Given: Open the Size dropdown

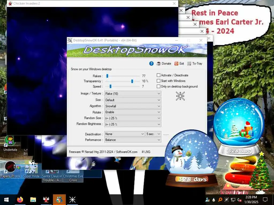Looking at the screenshot, I should (x=133, y=100).
